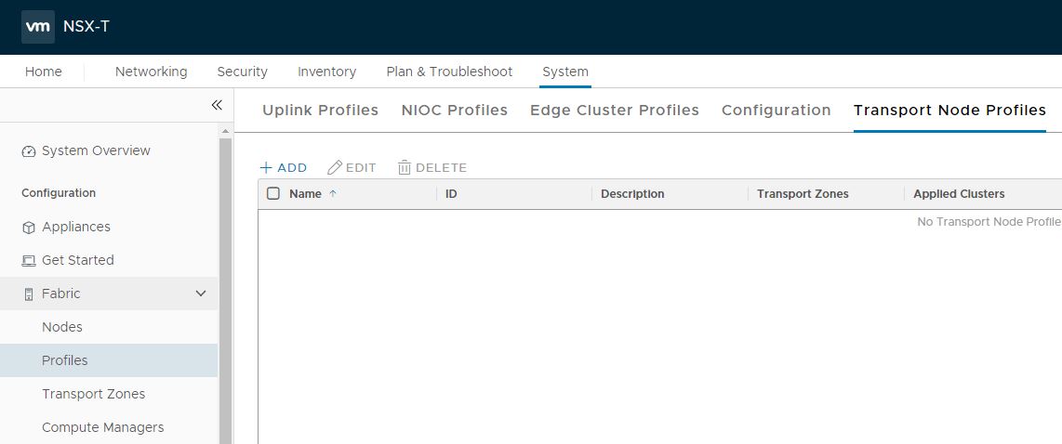Switch to the Uplink Profiles tab

[x=320, y=110]
